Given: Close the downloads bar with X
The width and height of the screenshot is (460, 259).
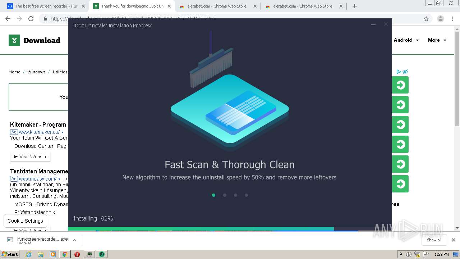Looking at the screenshot, I should [x=454, y=240].
